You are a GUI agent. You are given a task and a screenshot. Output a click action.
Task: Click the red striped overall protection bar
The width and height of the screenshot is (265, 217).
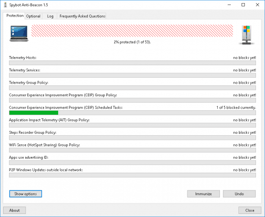[x=132, y=31]
